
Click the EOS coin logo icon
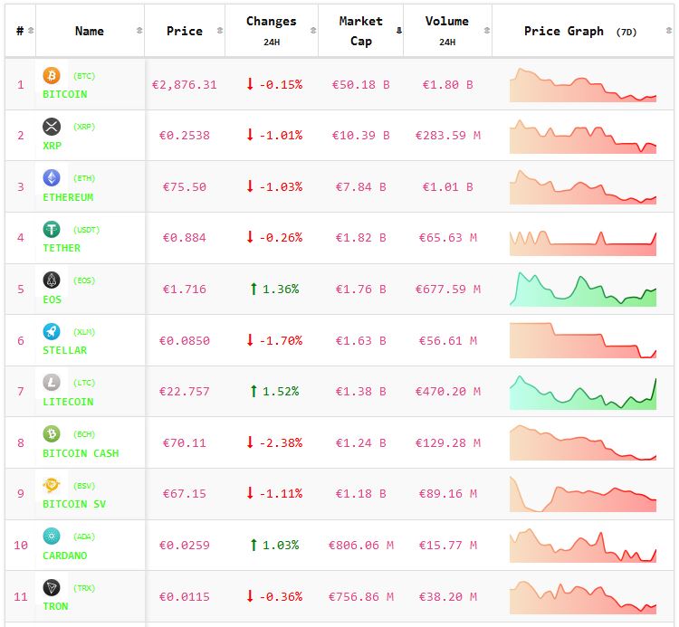click(52, 280)
